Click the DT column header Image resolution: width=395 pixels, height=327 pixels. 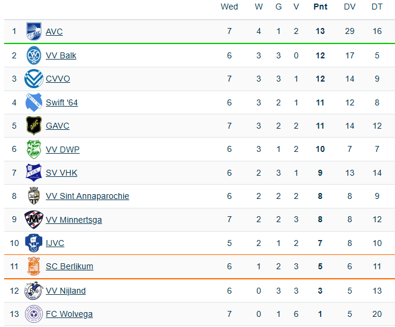377,7
